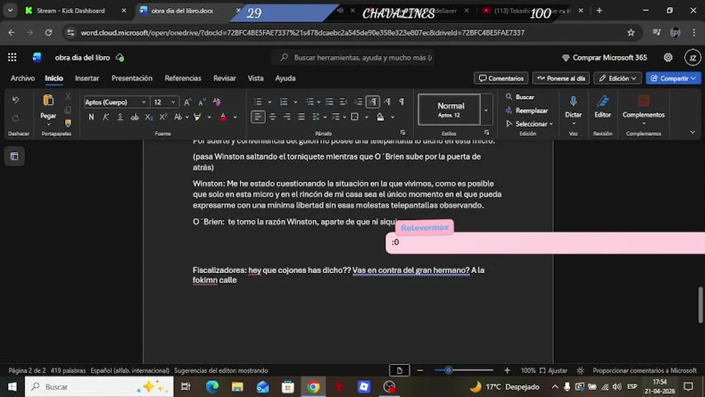Collapse the ribbon with the chevron

click(x=692, y=132)
